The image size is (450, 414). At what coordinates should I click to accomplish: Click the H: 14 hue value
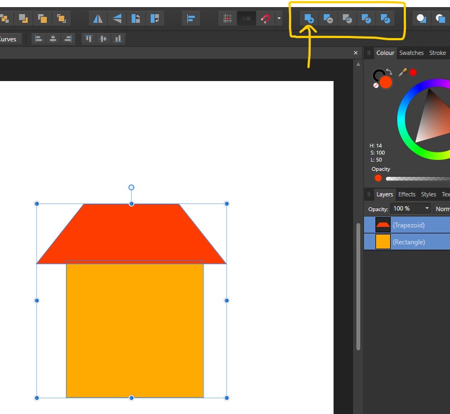point(375,145)
